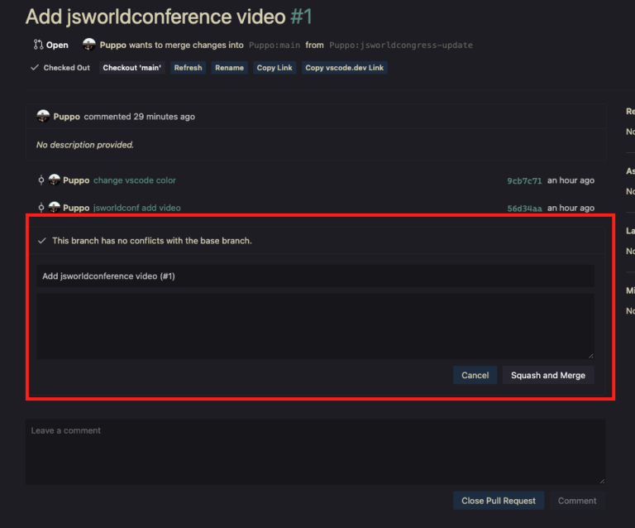Click Puppo's avatar in the PR header
The height and width of the screenshot is (528, 635).
click(88, 45)
